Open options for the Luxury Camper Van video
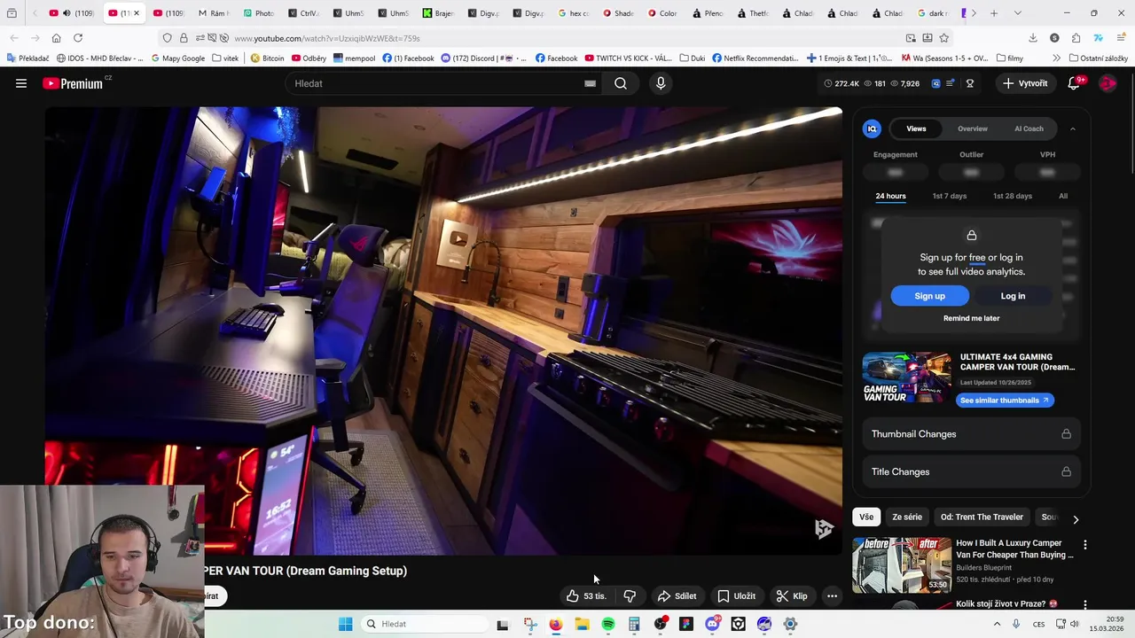 [1085, 545]
